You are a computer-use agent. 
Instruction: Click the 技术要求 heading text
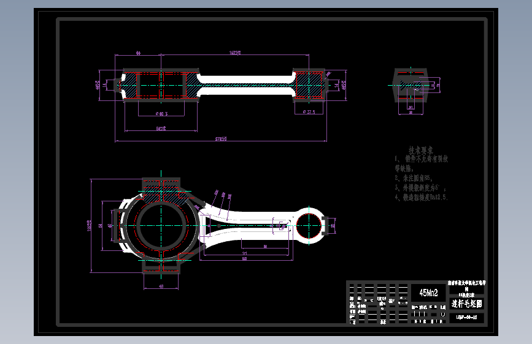point(421,151)
